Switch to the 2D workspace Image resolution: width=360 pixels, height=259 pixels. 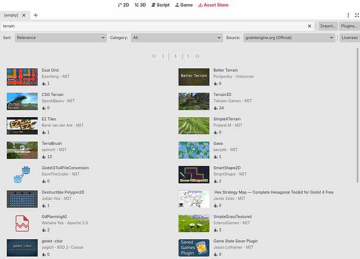click(x=123, y=5)
